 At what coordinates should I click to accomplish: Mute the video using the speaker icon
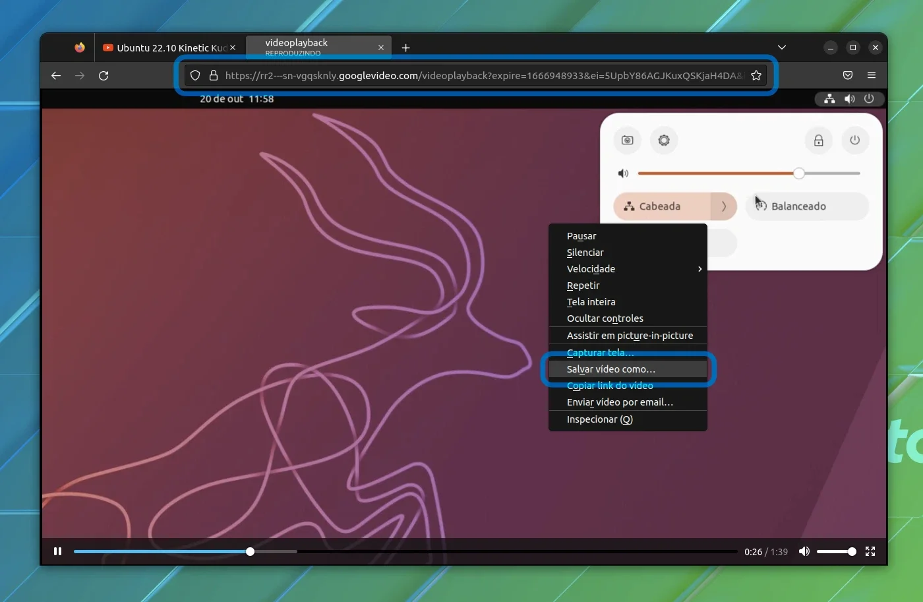click(x=804, y=551)
